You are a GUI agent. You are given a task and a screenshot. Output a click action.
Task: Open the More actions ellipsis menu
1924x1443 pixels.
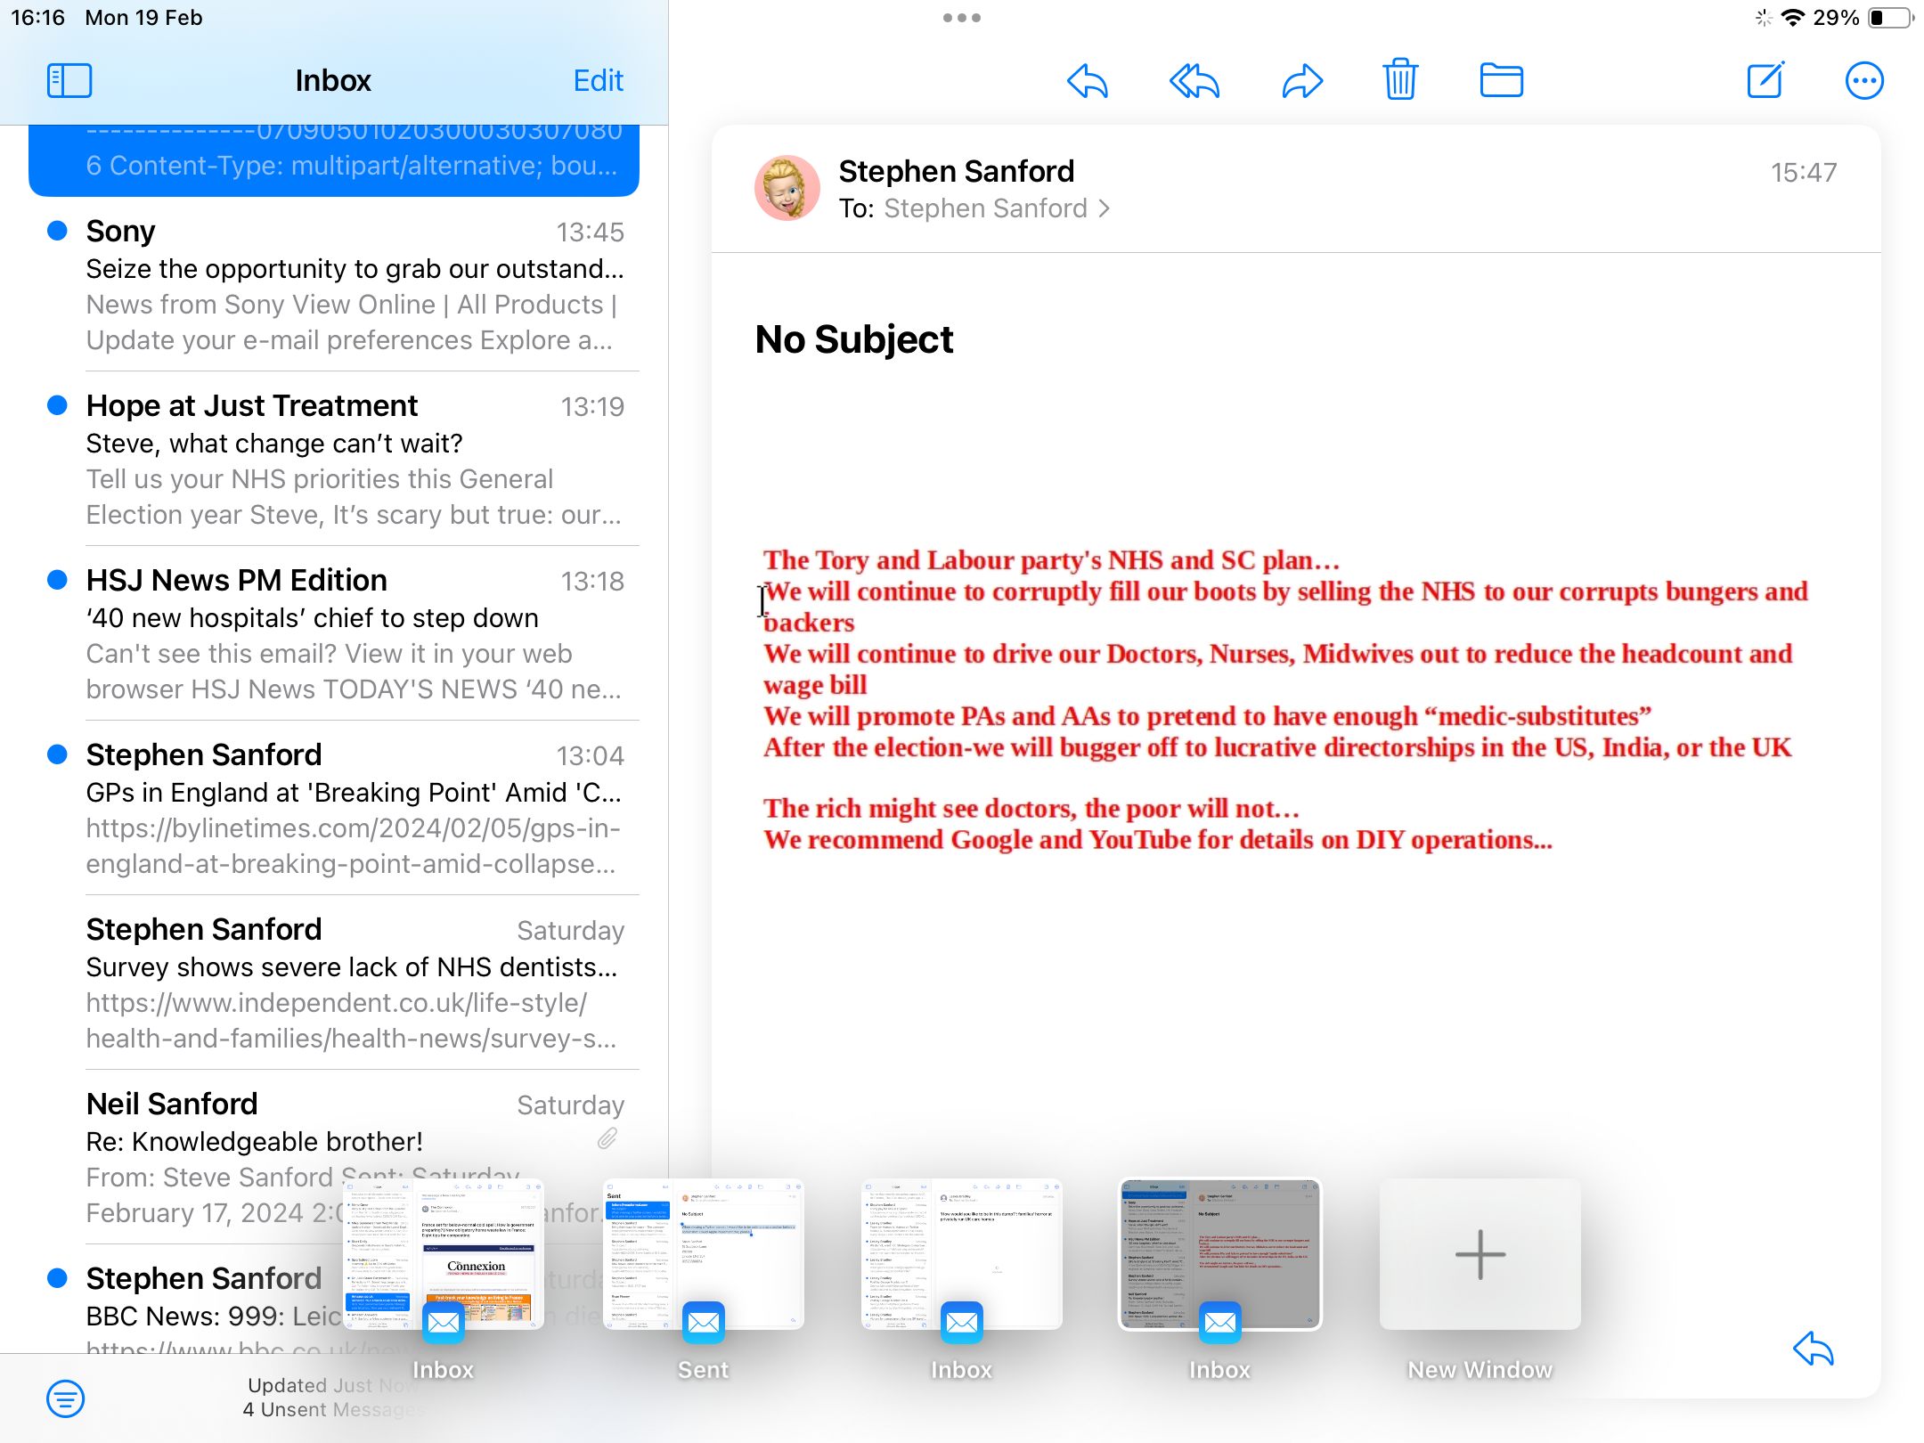tap(1864, 81)
